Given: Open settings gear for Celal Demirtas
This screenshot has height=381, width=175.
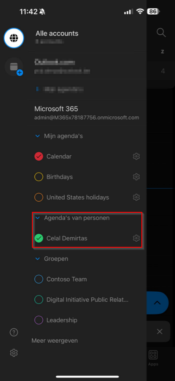Looking at the screenshot, I should point(136,238).
